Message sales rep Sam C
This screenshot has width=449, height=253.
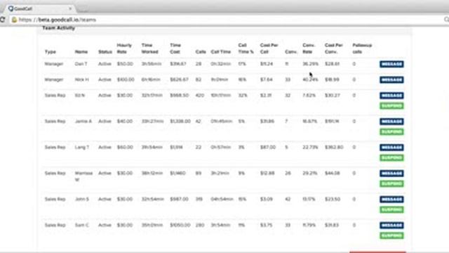pyautogui.click(x=391, y=225)
